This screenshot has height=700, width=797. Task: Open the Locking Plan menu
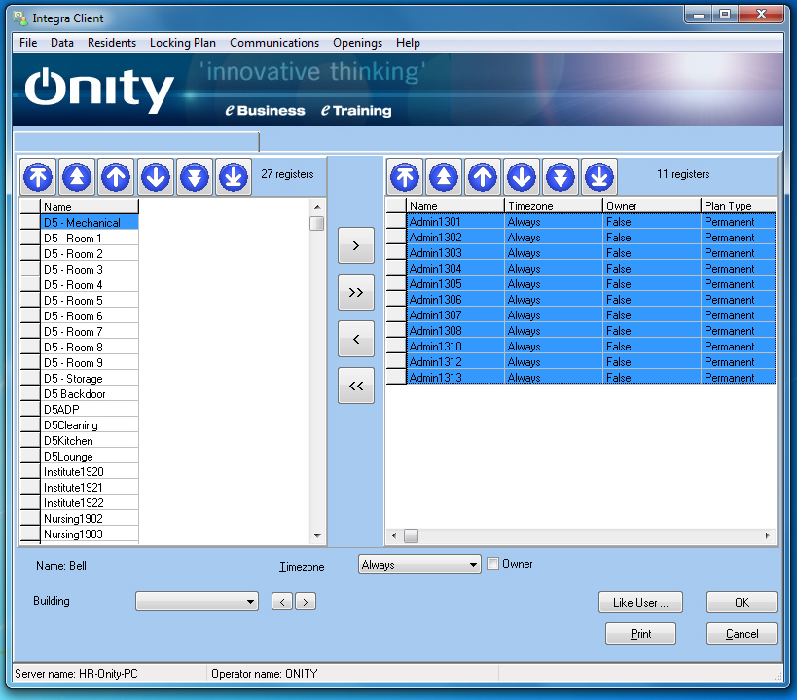[183, 43]
